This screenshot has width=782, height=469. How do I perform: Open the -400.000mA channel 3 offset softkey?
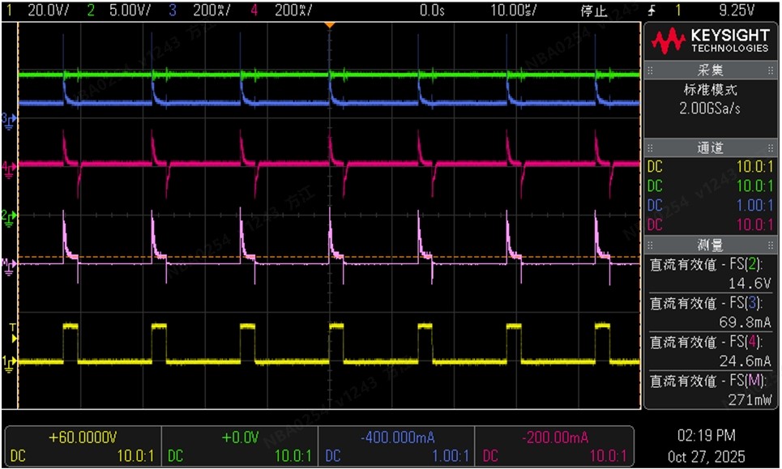click(x=396, y=446)
